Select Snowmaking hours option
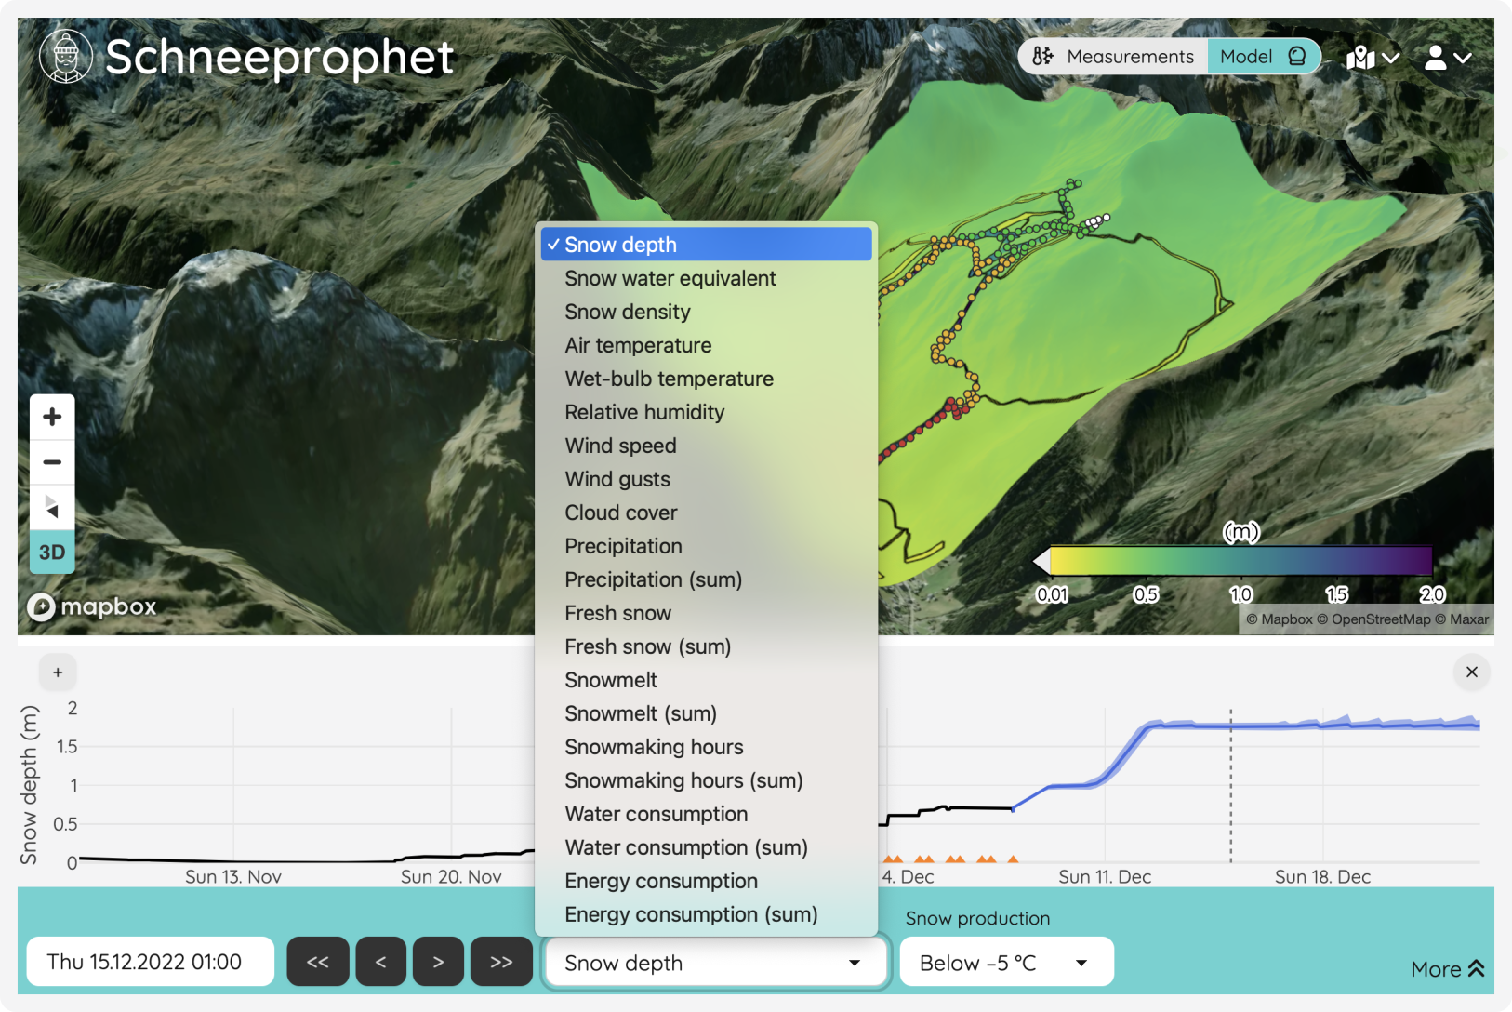 [707, 747]
